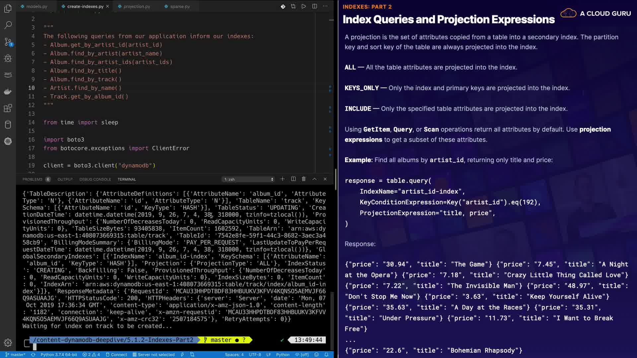Open the Debug bug icon
This screenshot has height=358, width=637.
(8, 59)
